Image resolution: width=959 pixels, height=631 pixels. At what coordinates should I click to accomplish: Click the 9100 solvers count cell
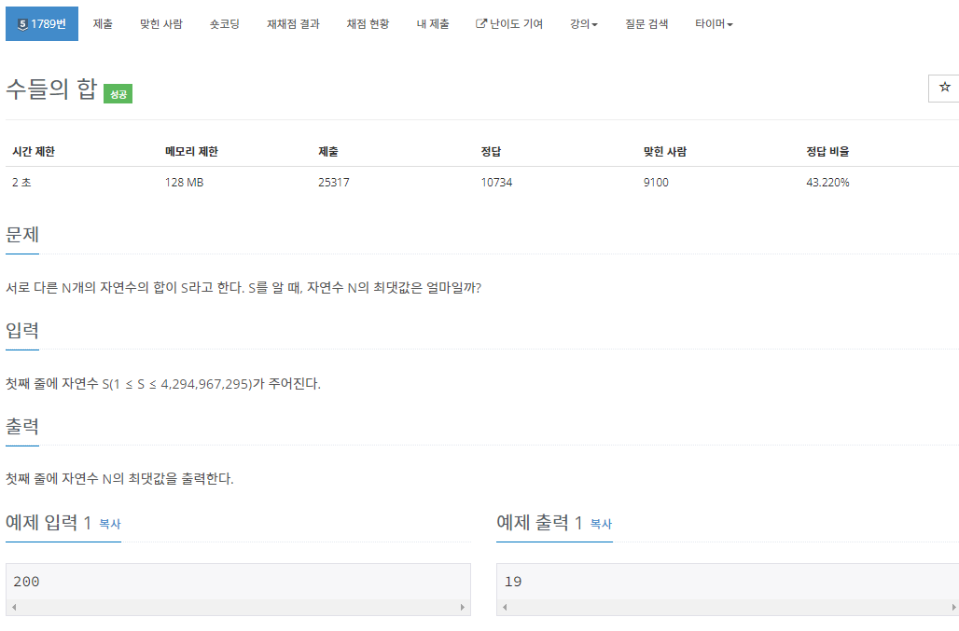tap(656, 183)
